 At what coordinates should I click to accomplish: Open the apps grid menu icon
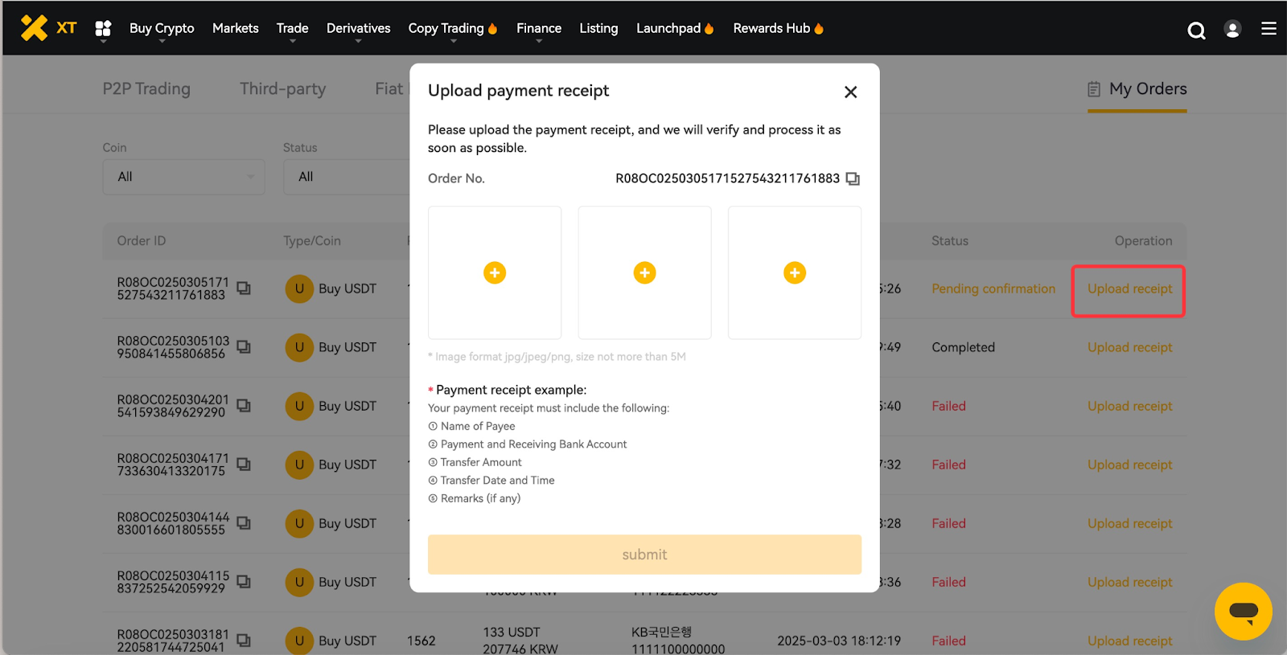coord(103,29)
